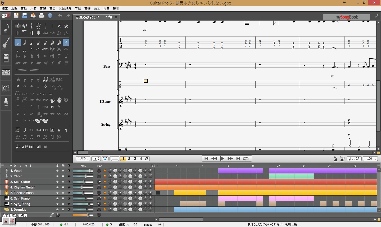Click the Save file icon
The height and width of the screenshot is (227, 381).
(x=33, y=16)
